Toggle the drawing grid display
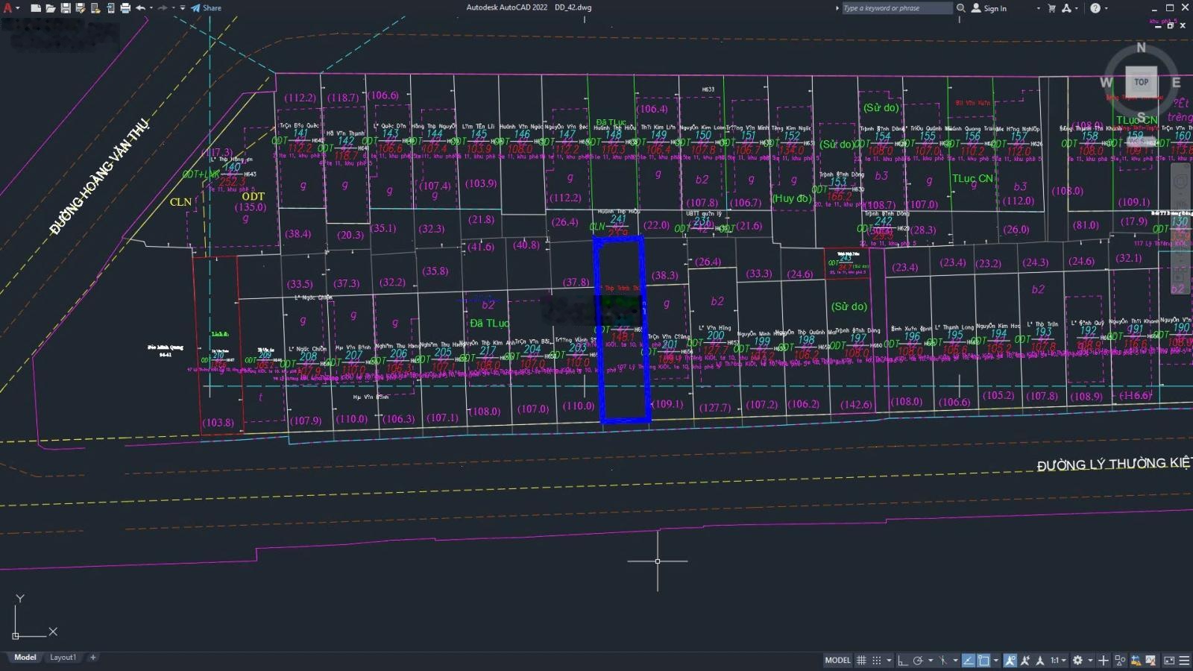Screen dimensions: 1193x671 (x=861, y=661)
